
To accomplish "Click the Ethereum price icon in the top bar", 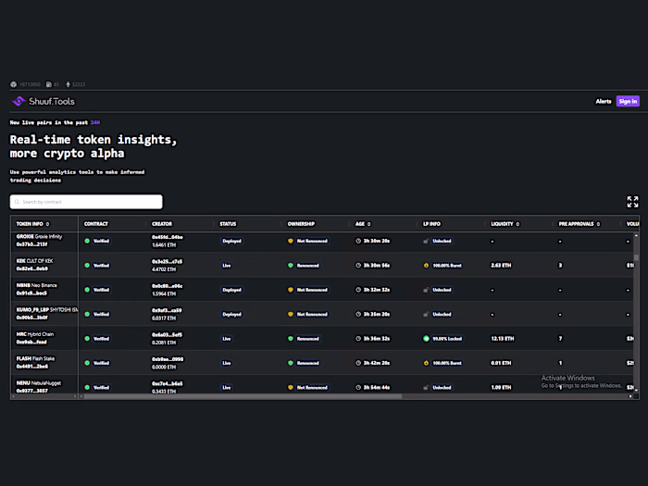I will pyautogui.click(x=66, y=84).
